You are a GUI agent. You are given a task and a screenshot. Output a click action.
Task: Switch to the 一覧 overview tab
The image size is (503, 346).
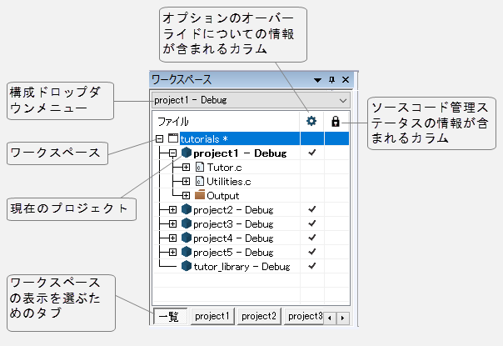(x=170, y=317)
